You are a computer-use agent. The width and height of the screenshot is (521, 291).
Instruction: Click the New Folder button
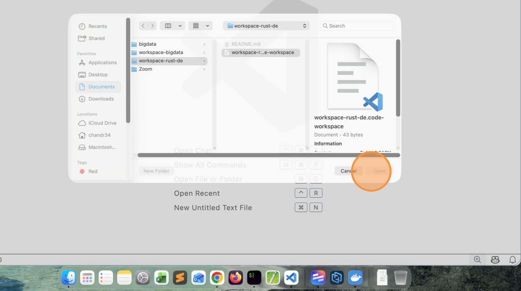[x=156, y=171]
